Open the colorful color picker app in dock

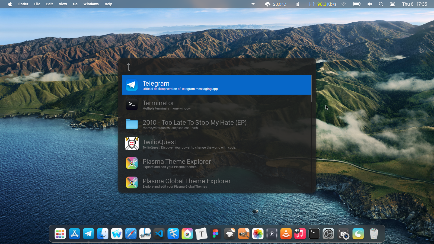pyautogui.click(x=187, y=234)
